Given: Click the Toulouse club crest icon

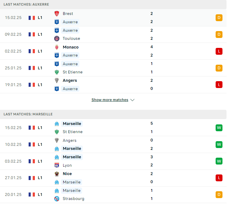Looking at the screenshot, I should pos(57,39).
